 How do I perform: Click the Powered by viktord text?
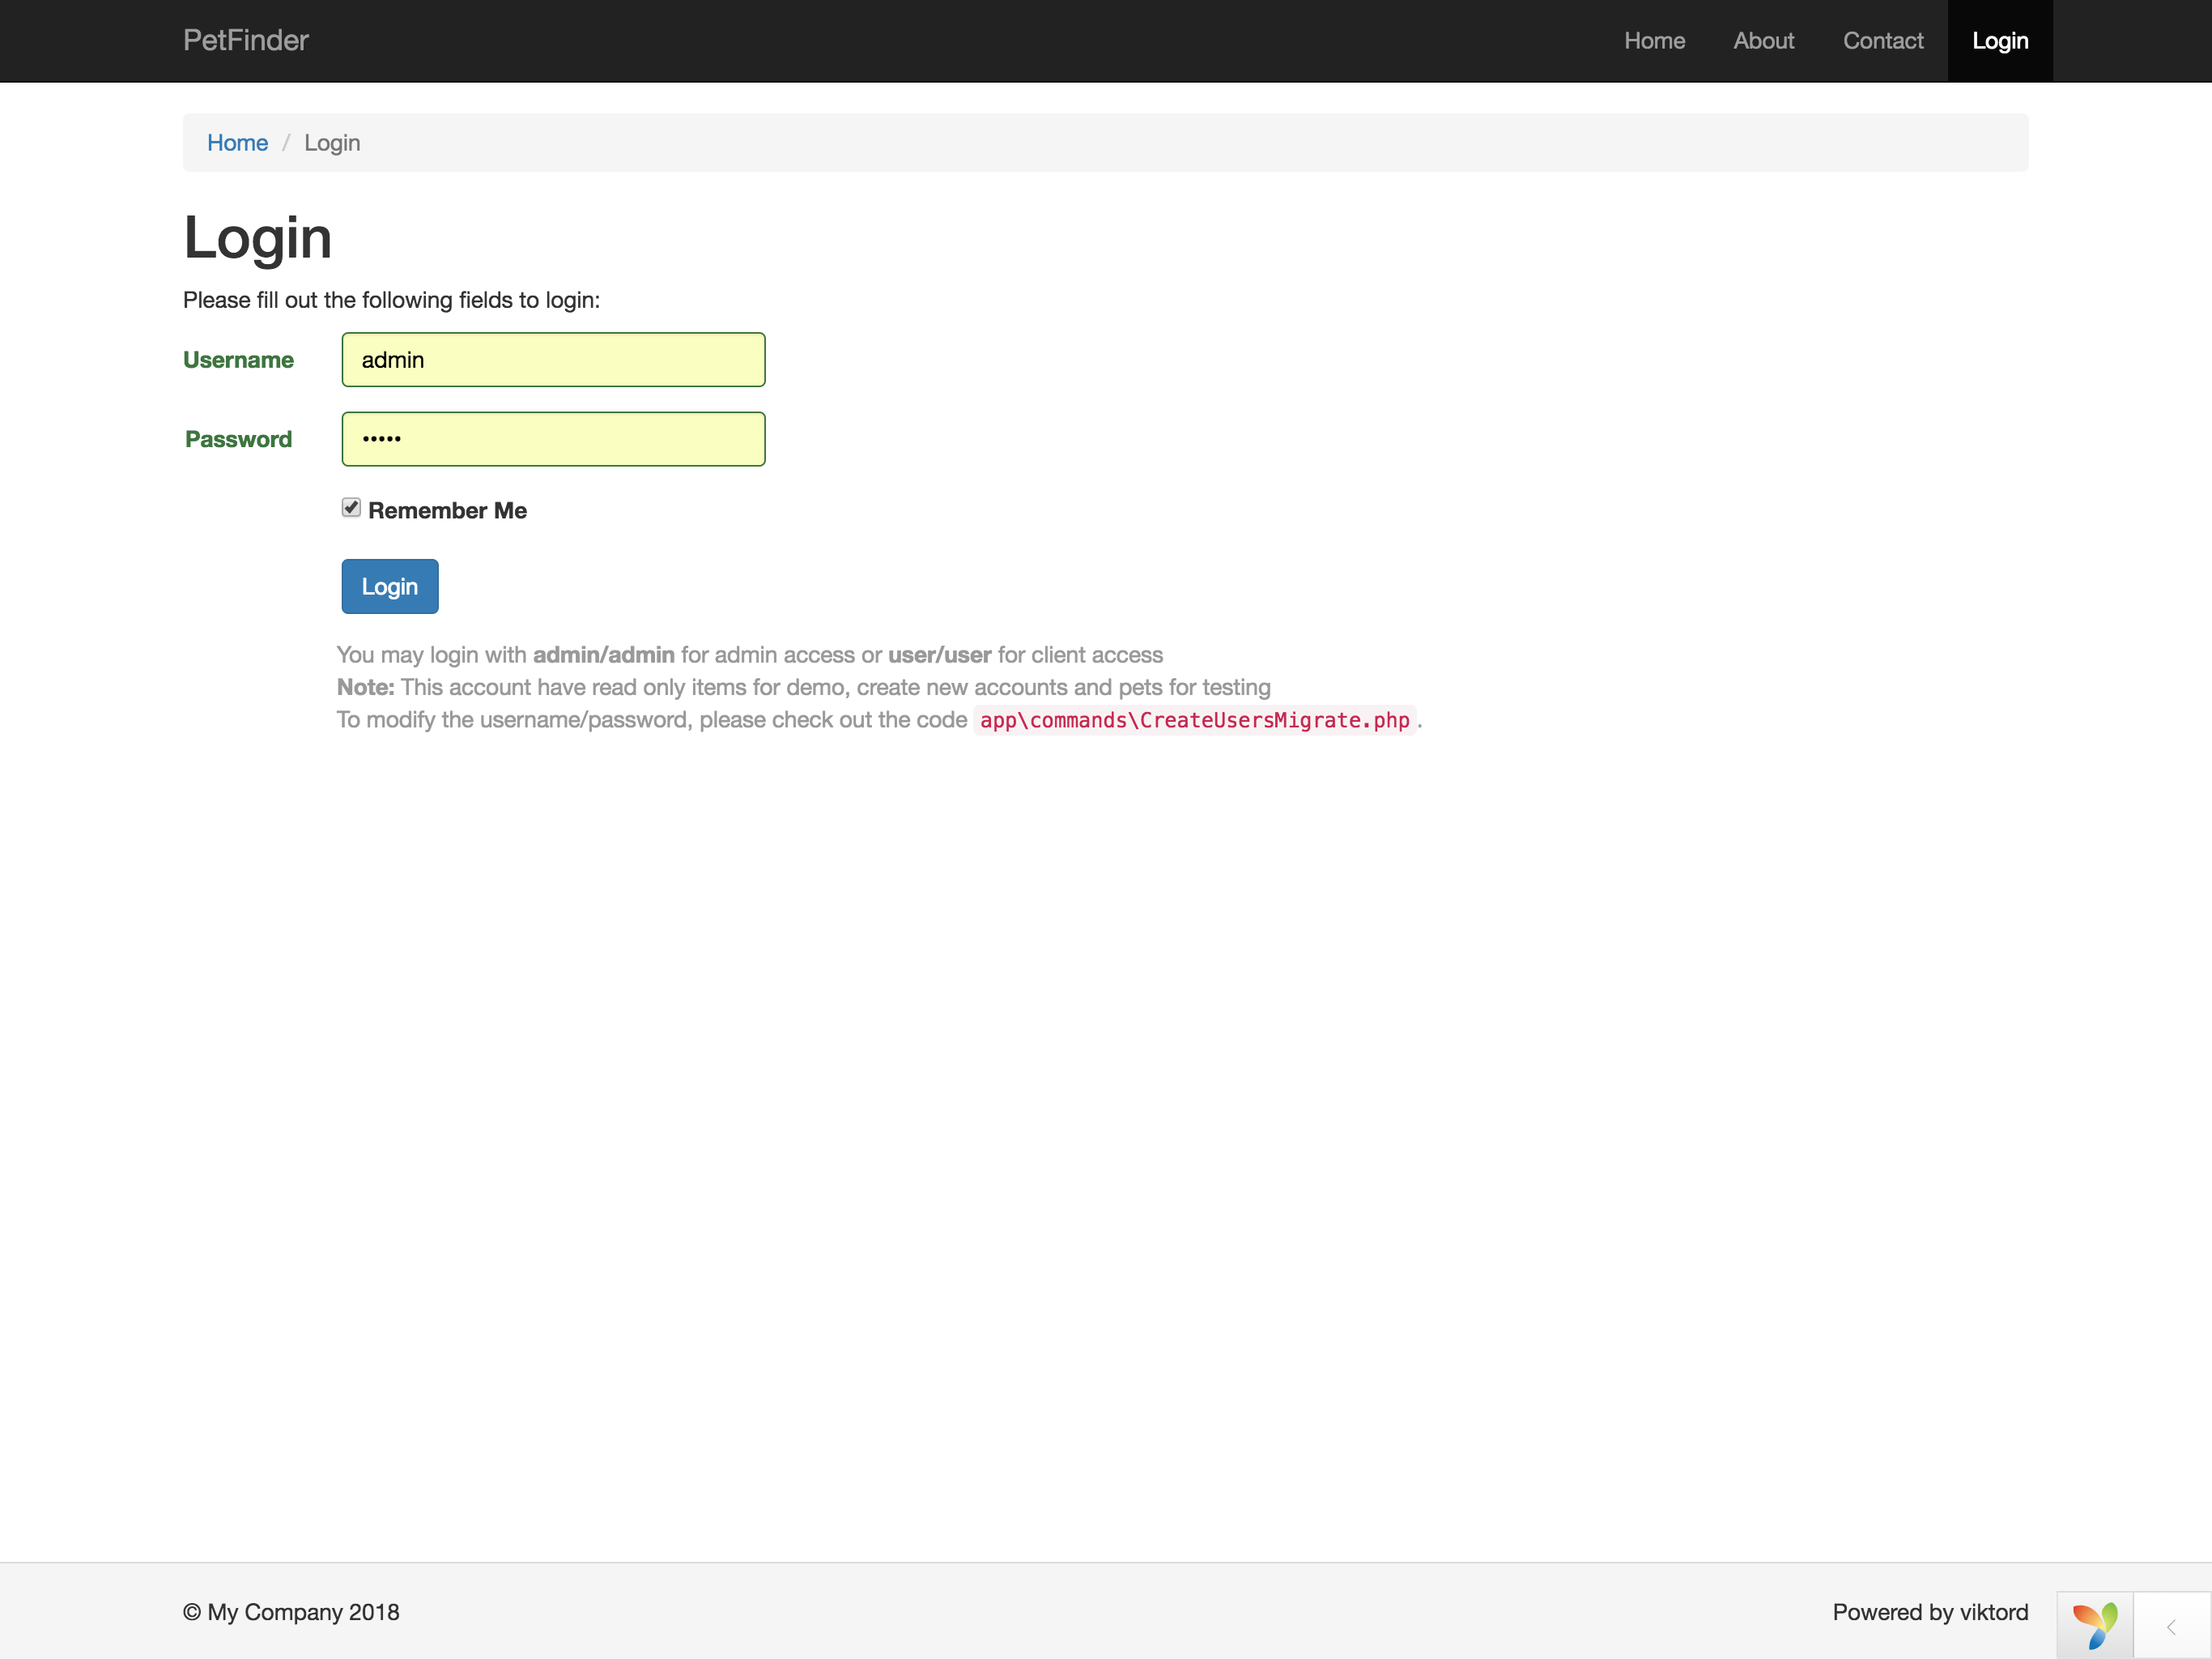[1930, 1612]
